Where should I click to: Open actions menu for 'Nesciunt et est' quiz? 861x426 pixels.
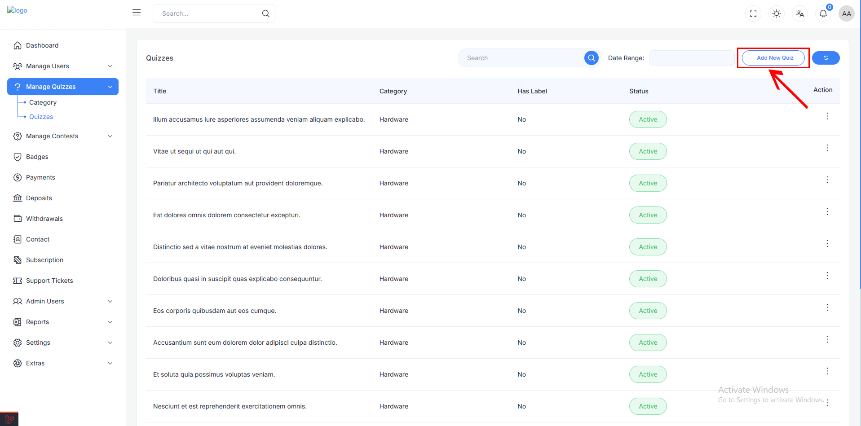click(827, 403)
